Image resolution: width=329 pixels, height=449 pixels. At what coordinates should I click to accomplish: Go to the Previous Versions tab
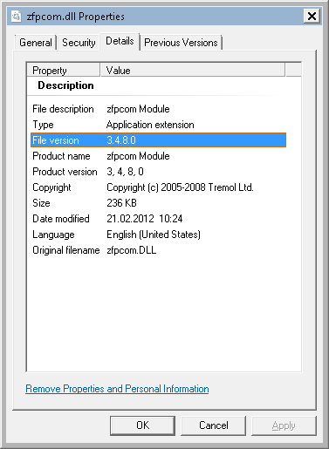coord(181,43)
